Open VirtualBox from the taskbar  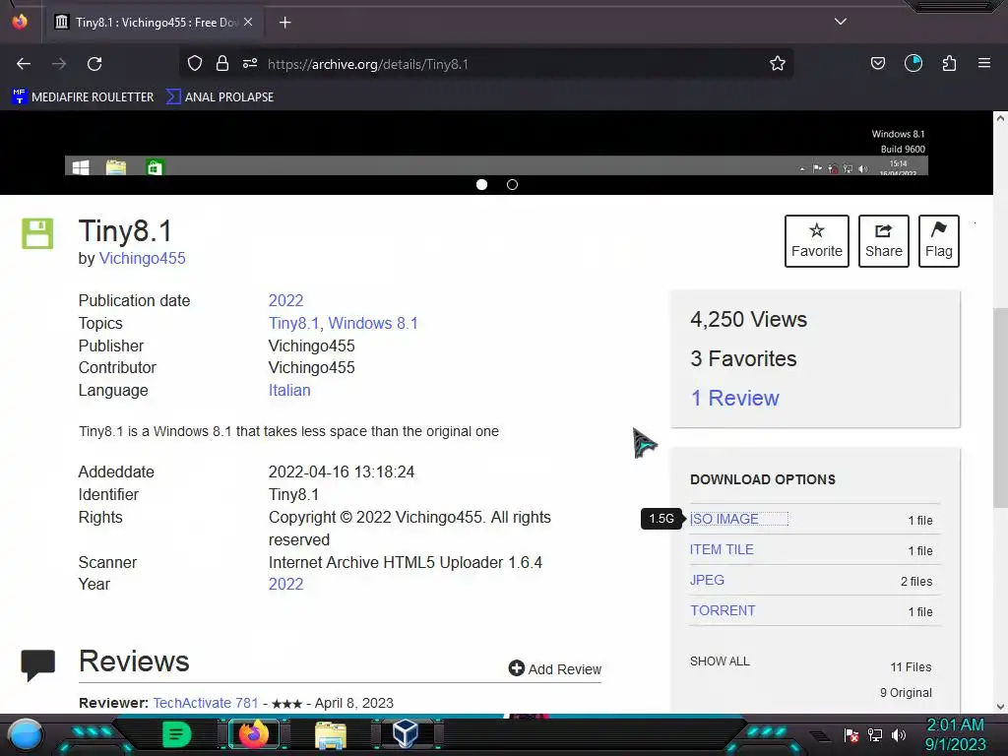[406, 734]
